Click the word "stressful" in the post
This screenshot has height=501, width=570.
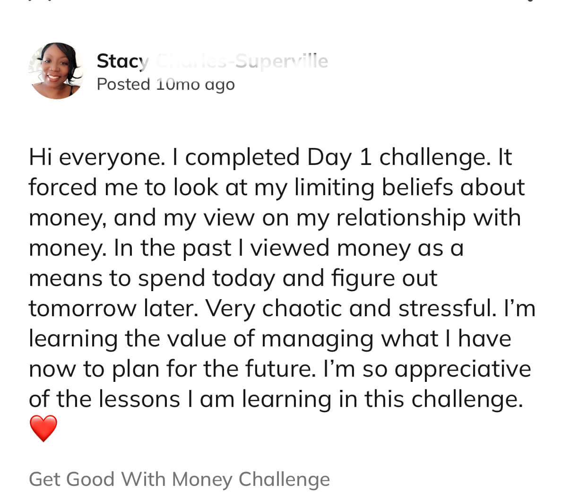click(x=448, y=309)
